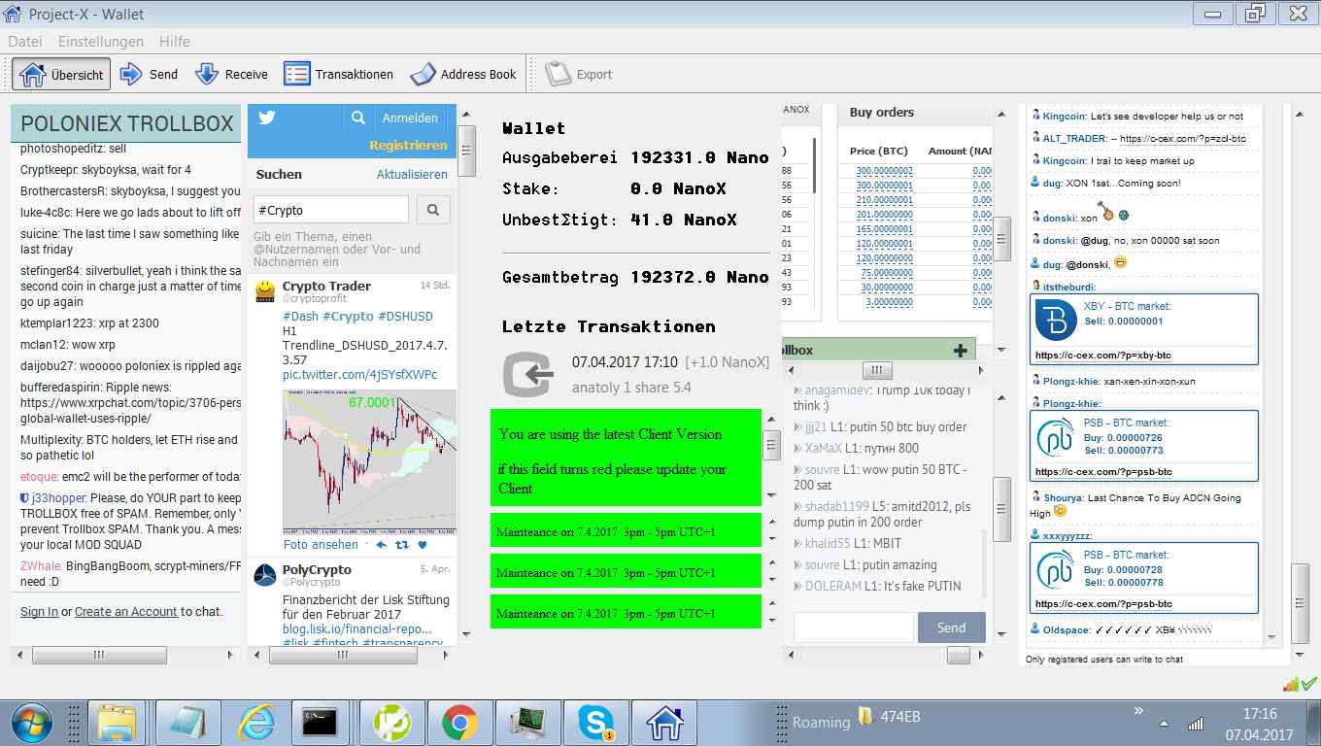Open Windows Explorer from taskbar

pyautogui.click(x=117, y=723)
